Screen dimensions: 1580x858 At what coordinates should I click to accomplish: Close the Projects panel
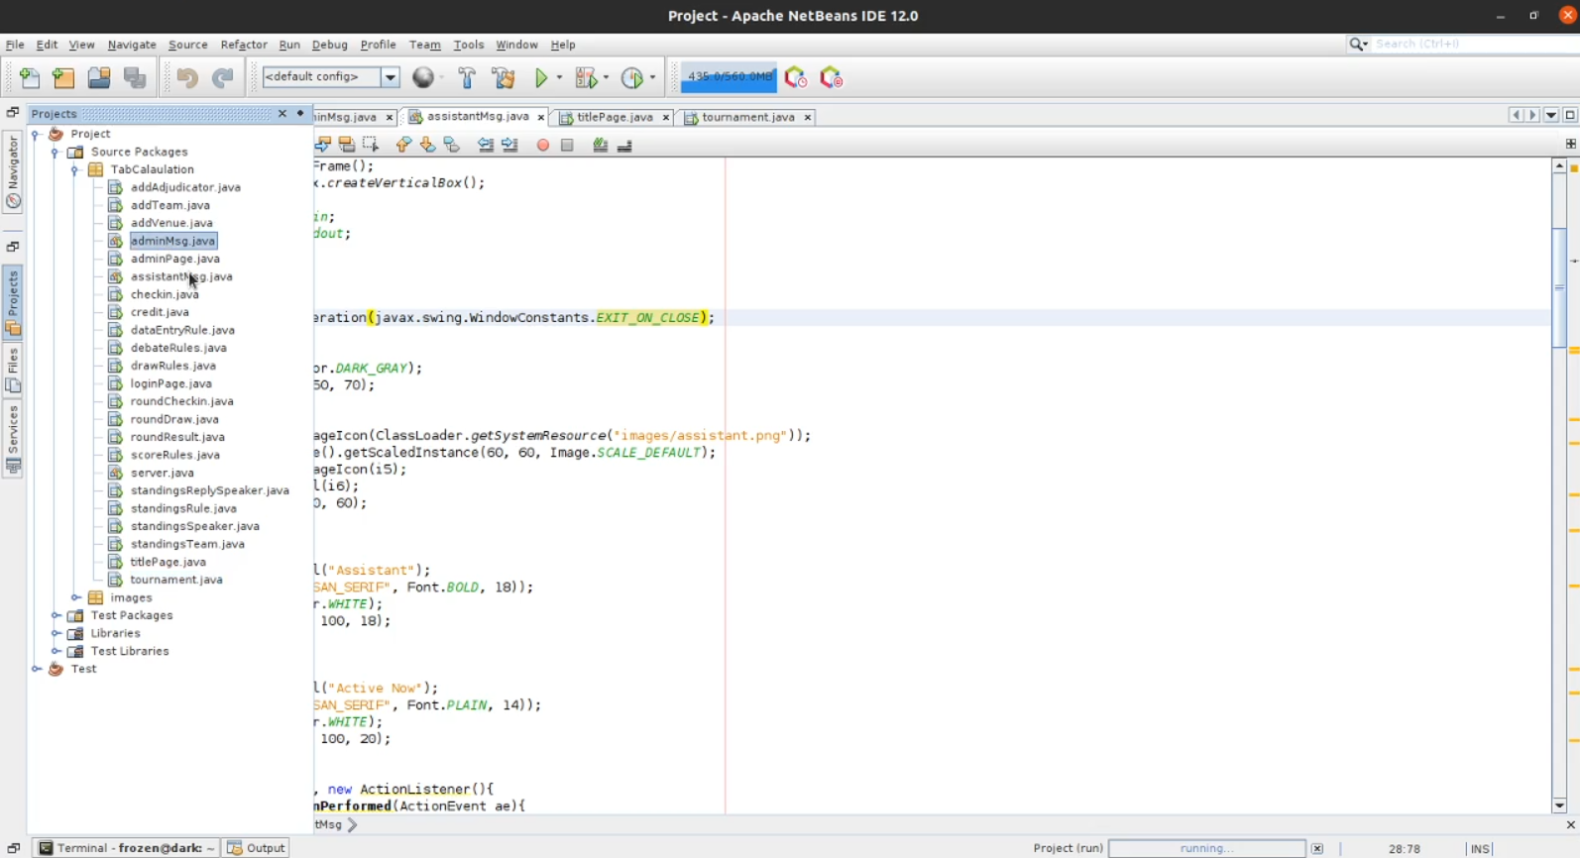(x=282, y=114)
